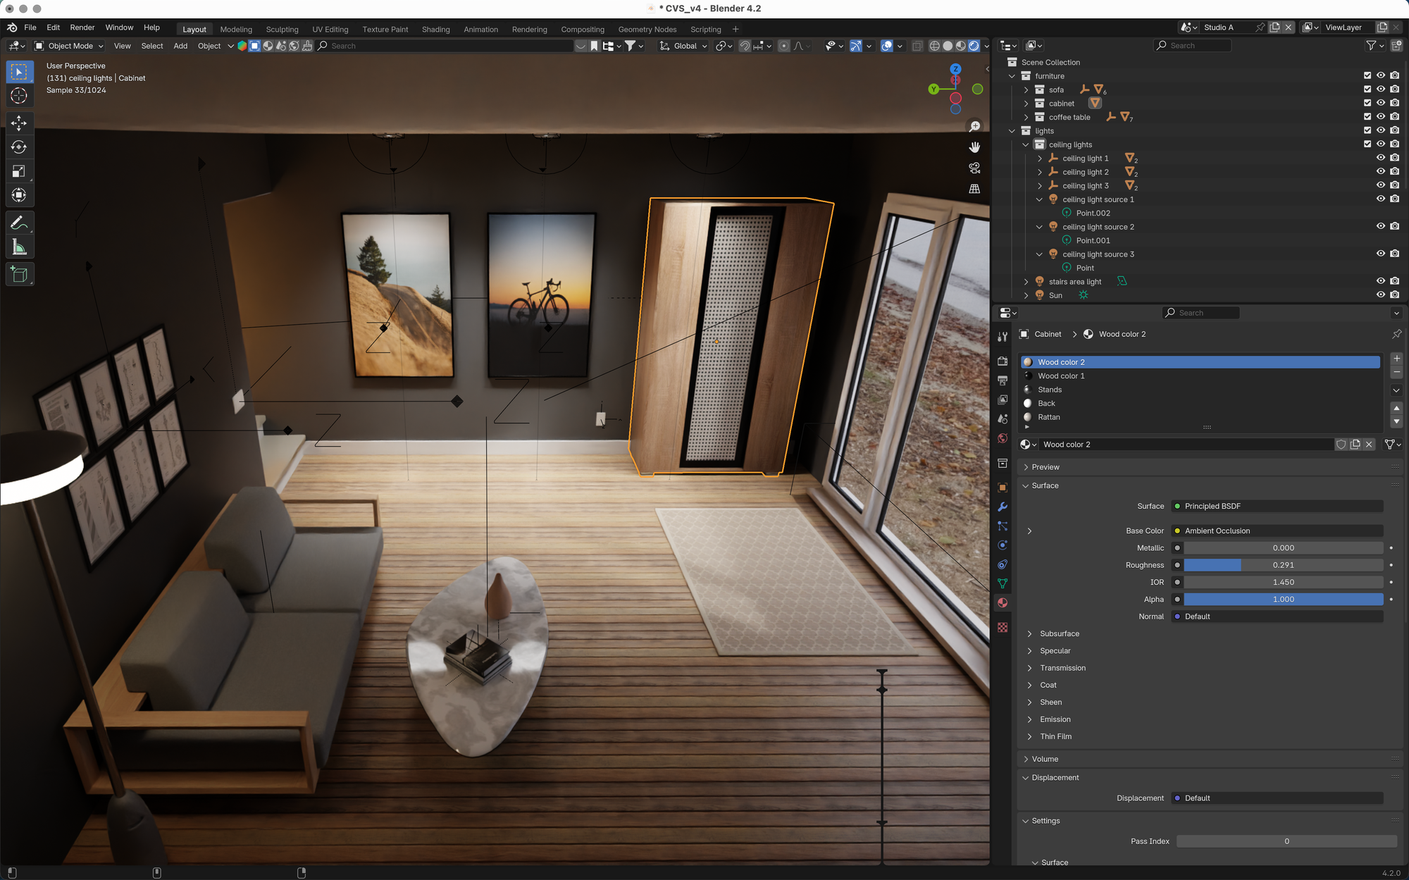Toggle camera view in viewport
Image resolution: width=1409 pixels, height=880 pixels.
tap(974, 168)
